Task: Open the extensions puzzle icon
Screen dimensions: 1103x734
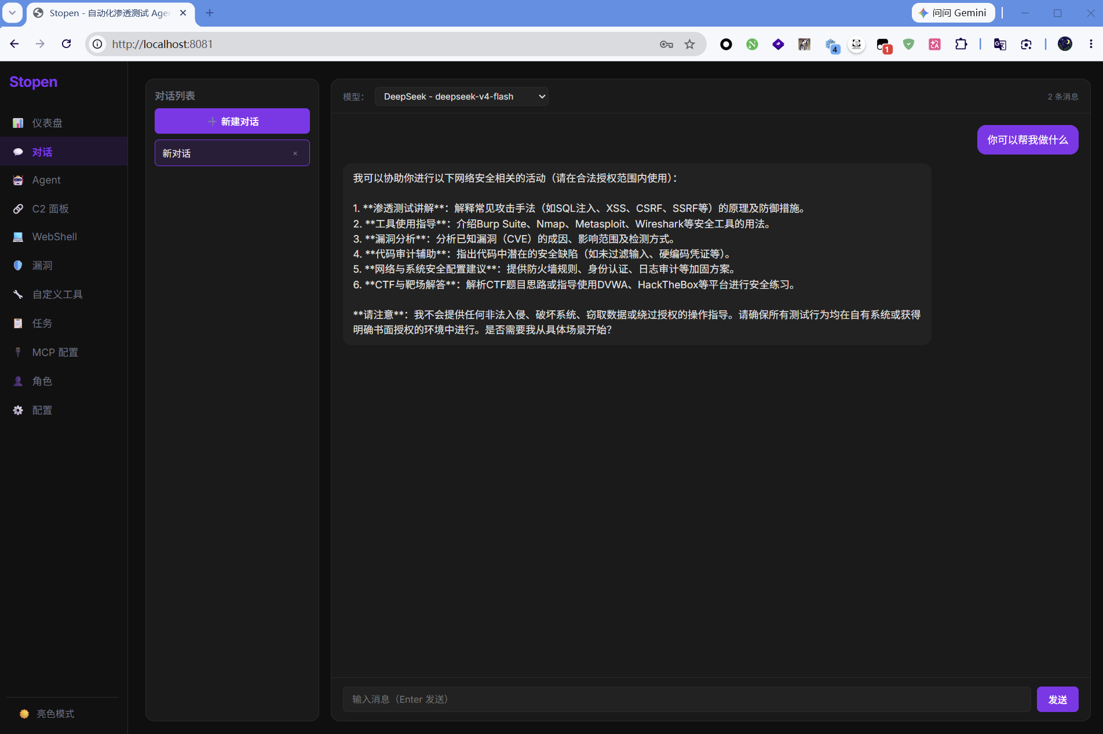Action: coord(961,44)
